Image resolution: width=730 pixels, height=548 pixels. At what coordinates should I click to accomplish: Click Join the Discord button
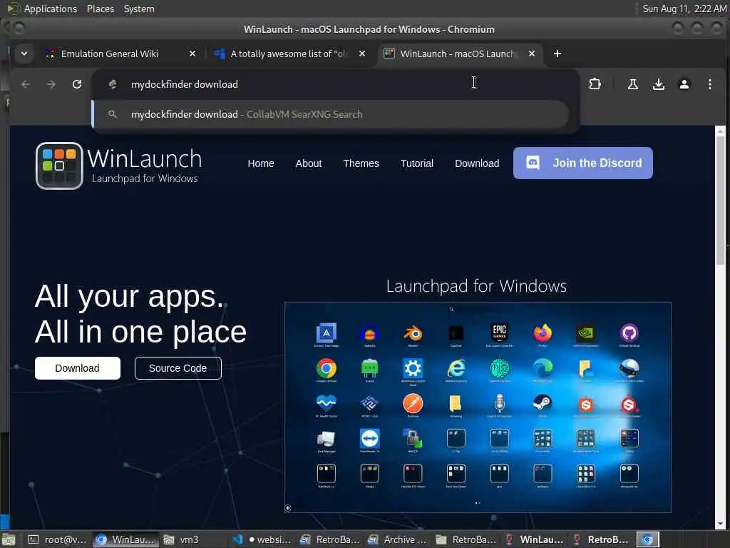(583, 163)
